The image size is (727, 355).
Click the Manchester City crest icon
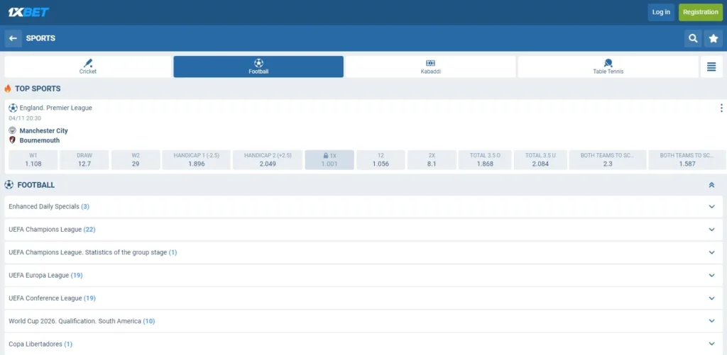(13, 130)
